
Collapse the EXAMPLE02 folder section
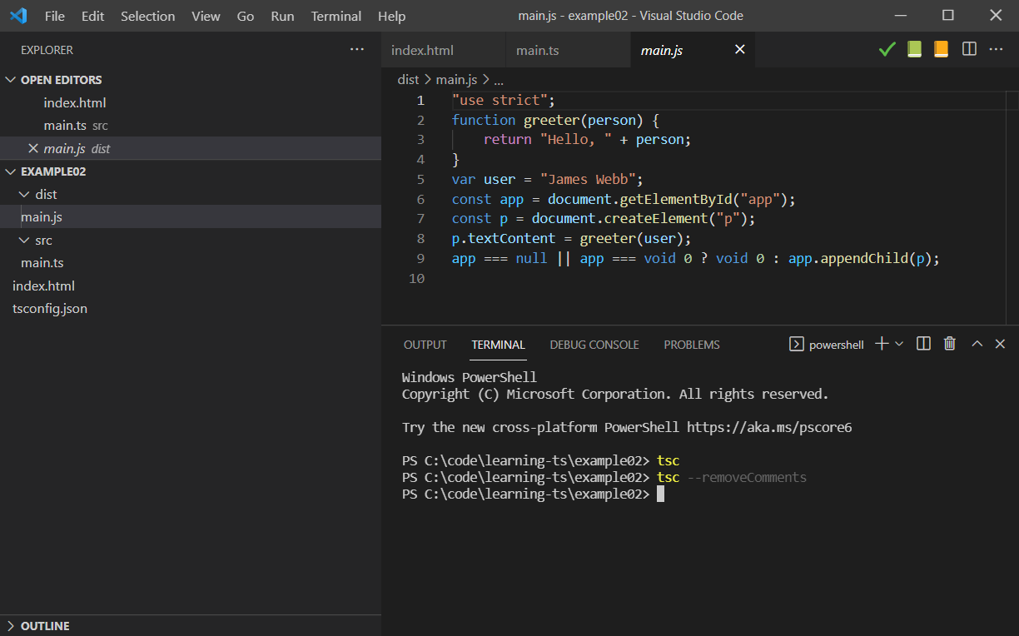tap(11, 171)
